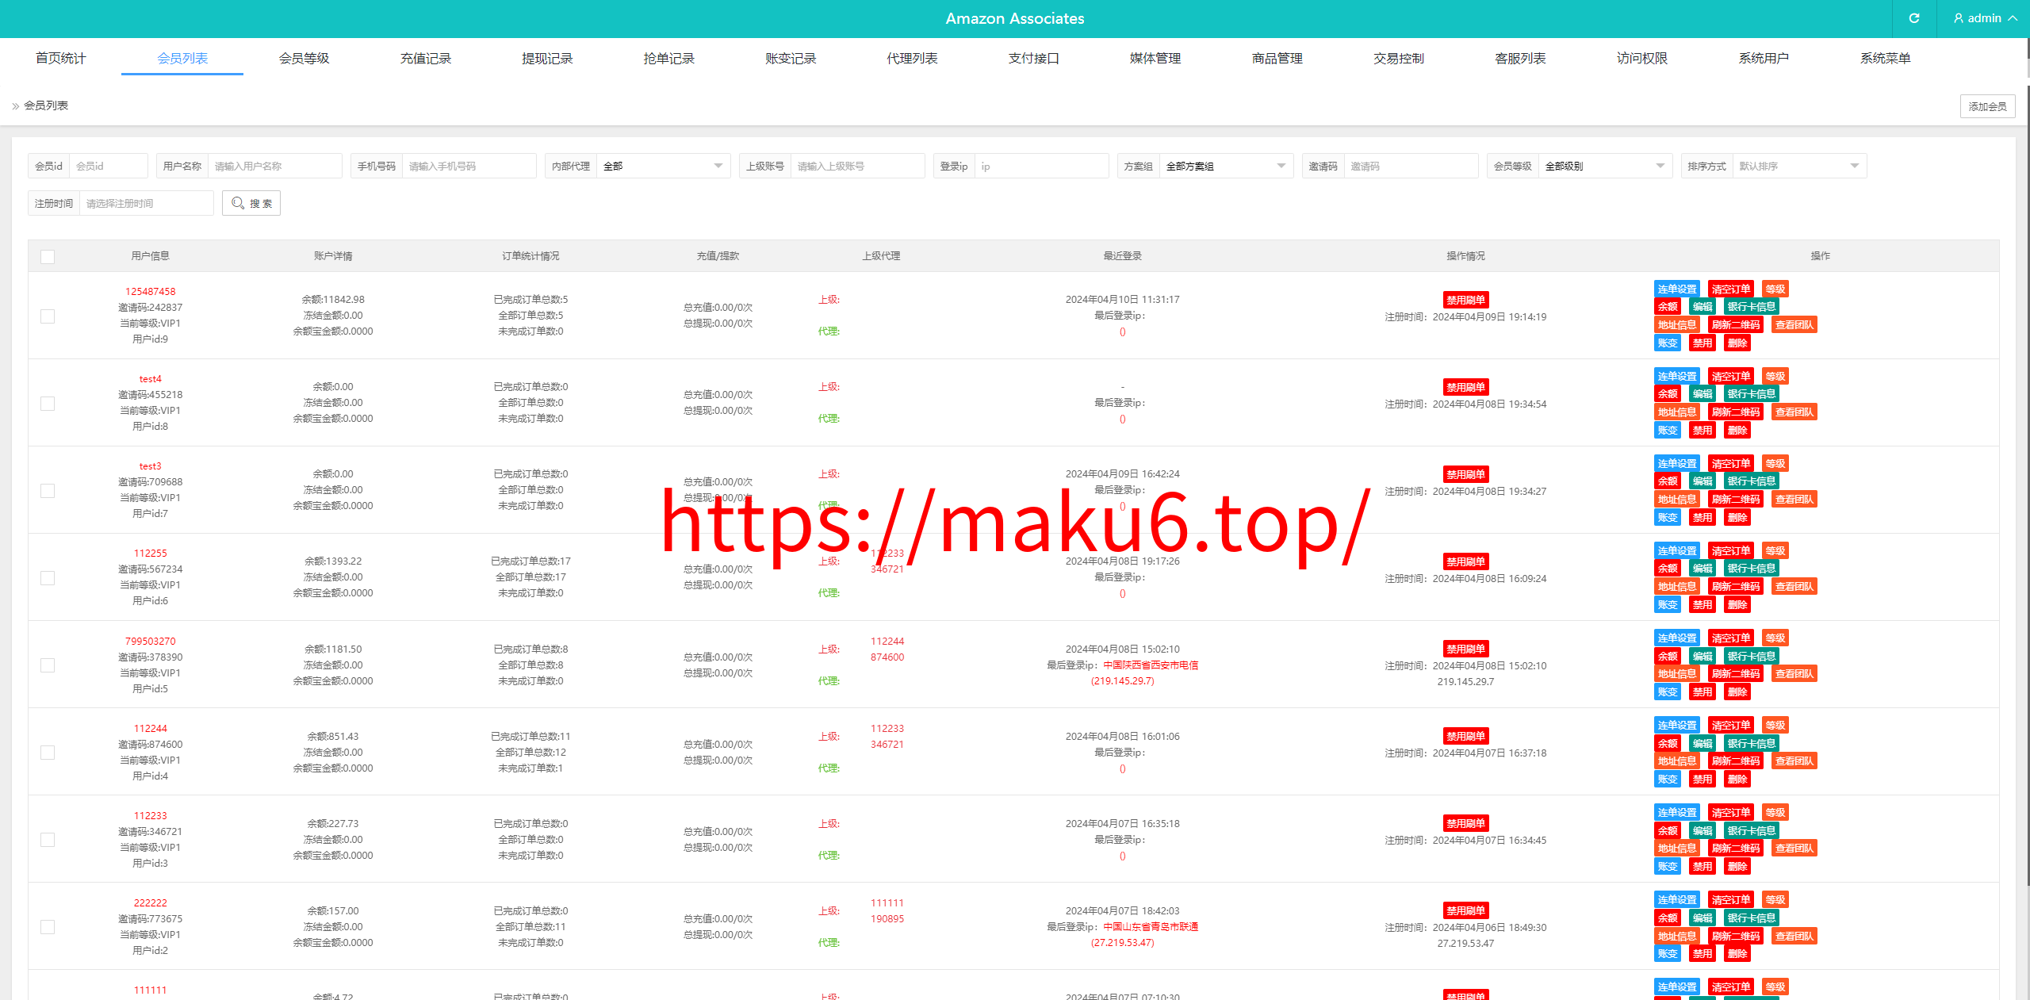Screen dimensions: 2030x1000
Task: Check the row checkbox for user test3
Action: [x=48, y=490]
